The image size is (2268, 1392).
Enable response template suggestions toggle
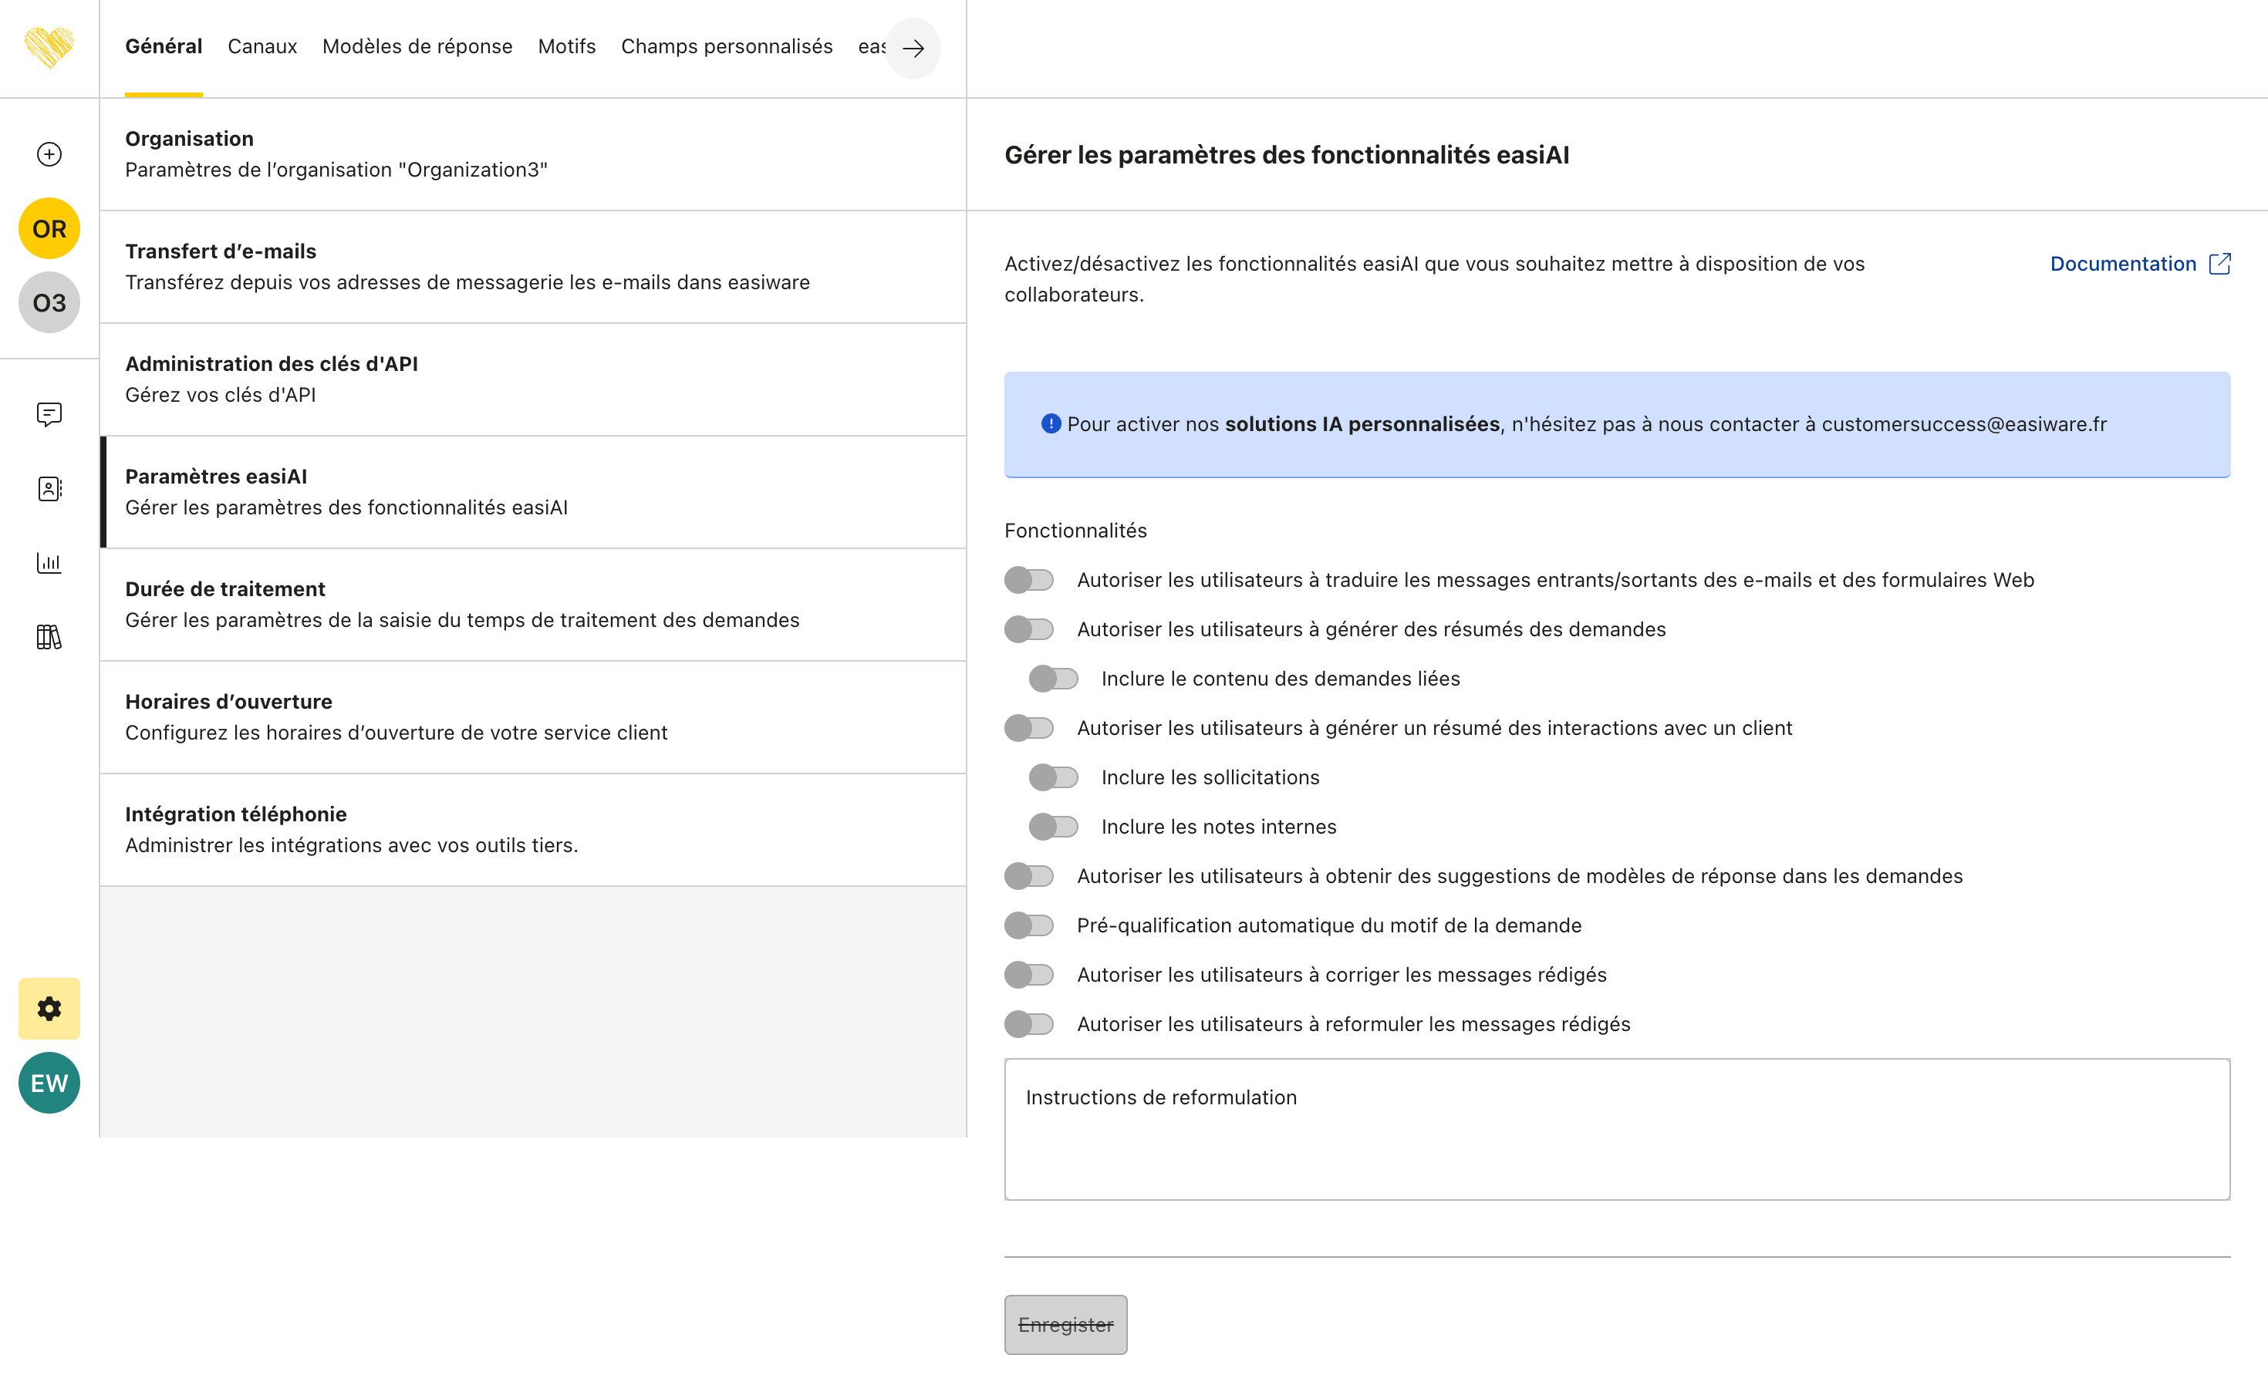tap(1028, 876)
